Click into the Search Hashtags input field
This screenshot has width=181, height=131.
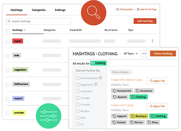click(39, 21)
